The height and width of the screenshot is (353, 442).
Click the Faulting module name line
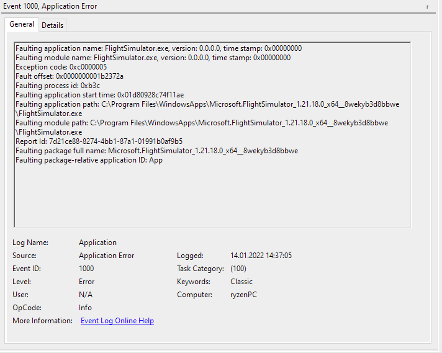point(153,58)
